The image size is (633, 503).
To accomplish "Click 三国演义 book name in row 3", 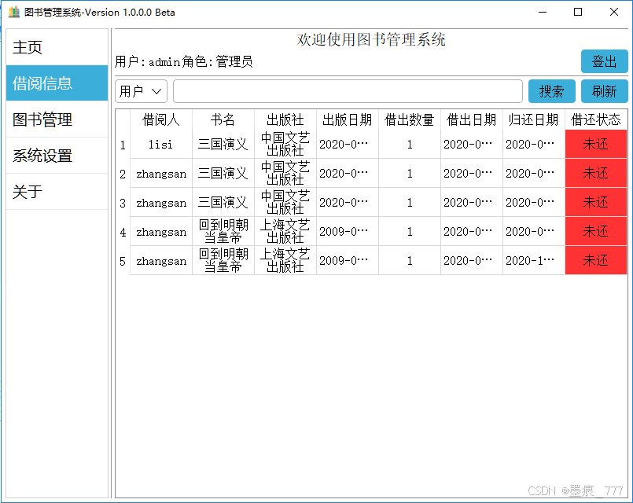I will pos(223,203).
